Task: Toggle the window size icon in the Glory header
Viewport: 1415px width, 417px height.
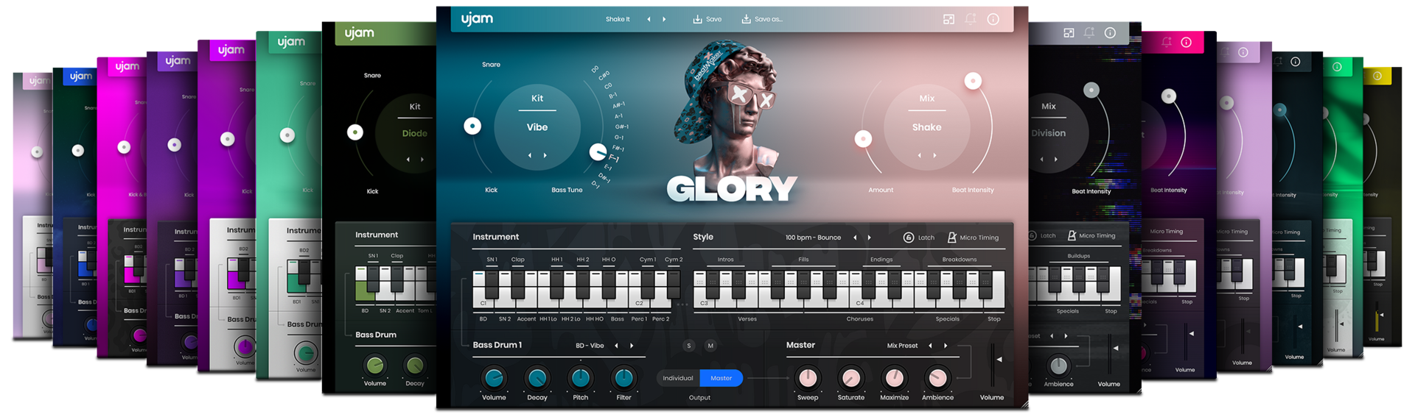Action: [948, 19]
